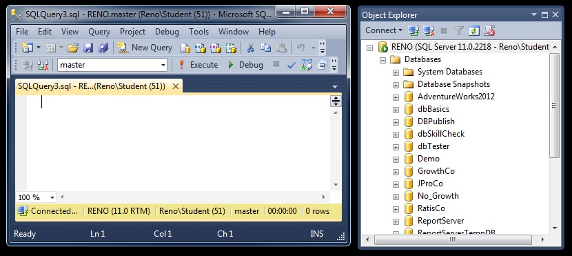Click the Open File folder icon
This screenshot has width=572, height=256.
73,48
